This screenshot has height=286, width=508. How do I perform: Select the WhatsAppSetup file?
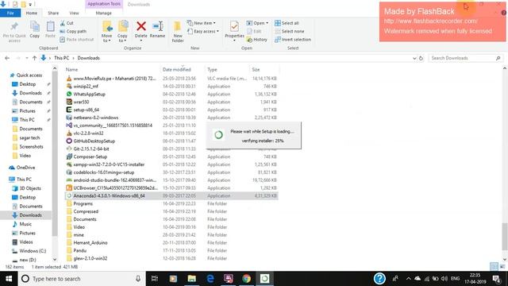[89, 94]
